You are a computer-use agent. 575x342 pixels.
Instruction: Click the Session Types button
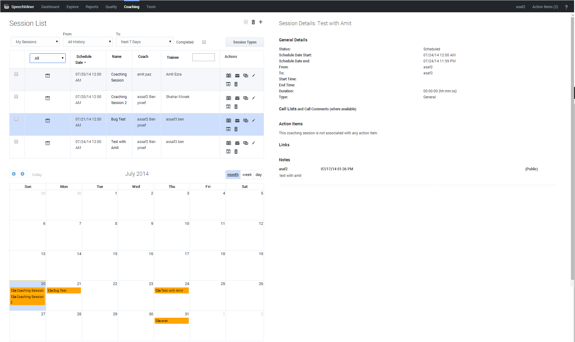coord(245,42)
